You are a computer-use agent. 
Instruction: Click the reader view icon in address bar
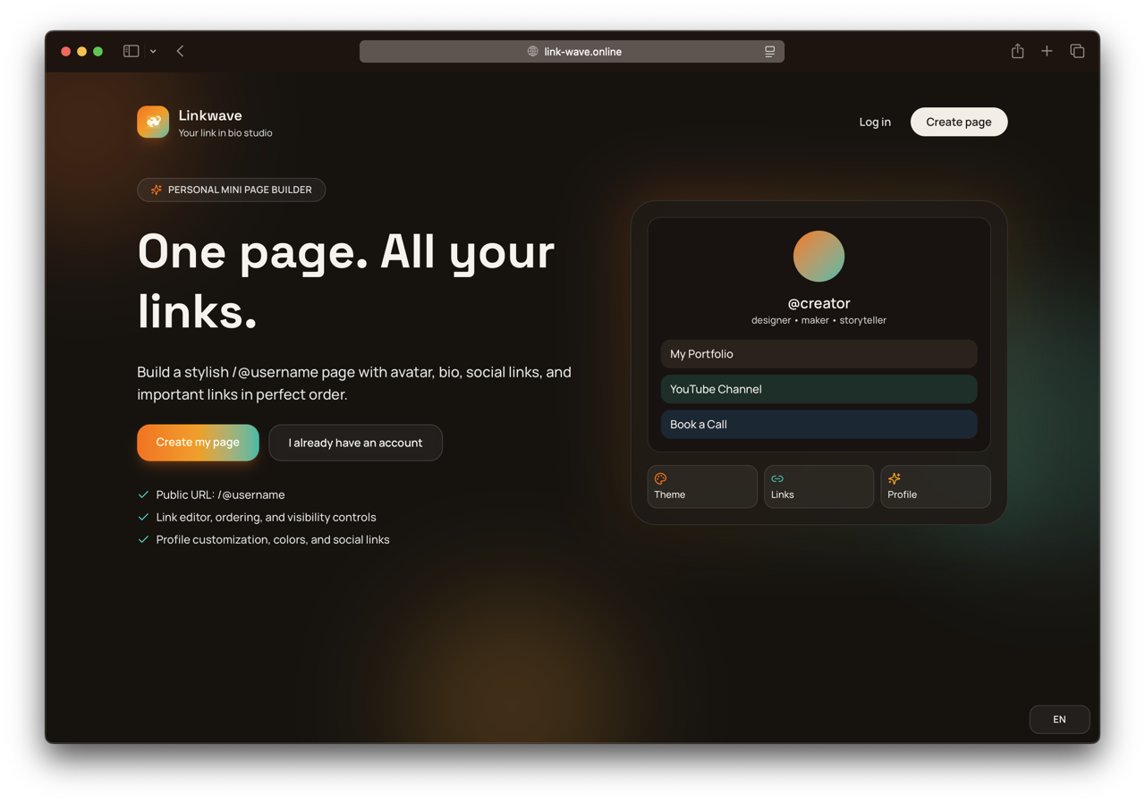point(769,52)
